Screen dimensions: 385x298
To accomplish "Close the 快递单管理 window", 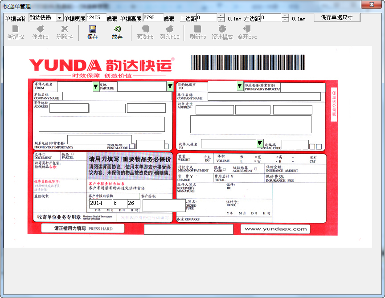I will click(x=372, y=4).
